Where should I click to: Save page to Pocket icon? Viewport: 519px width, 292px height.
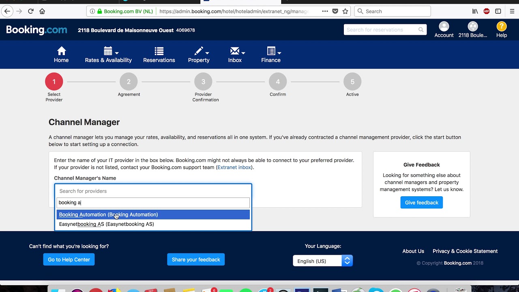click(x=335, y=11)
